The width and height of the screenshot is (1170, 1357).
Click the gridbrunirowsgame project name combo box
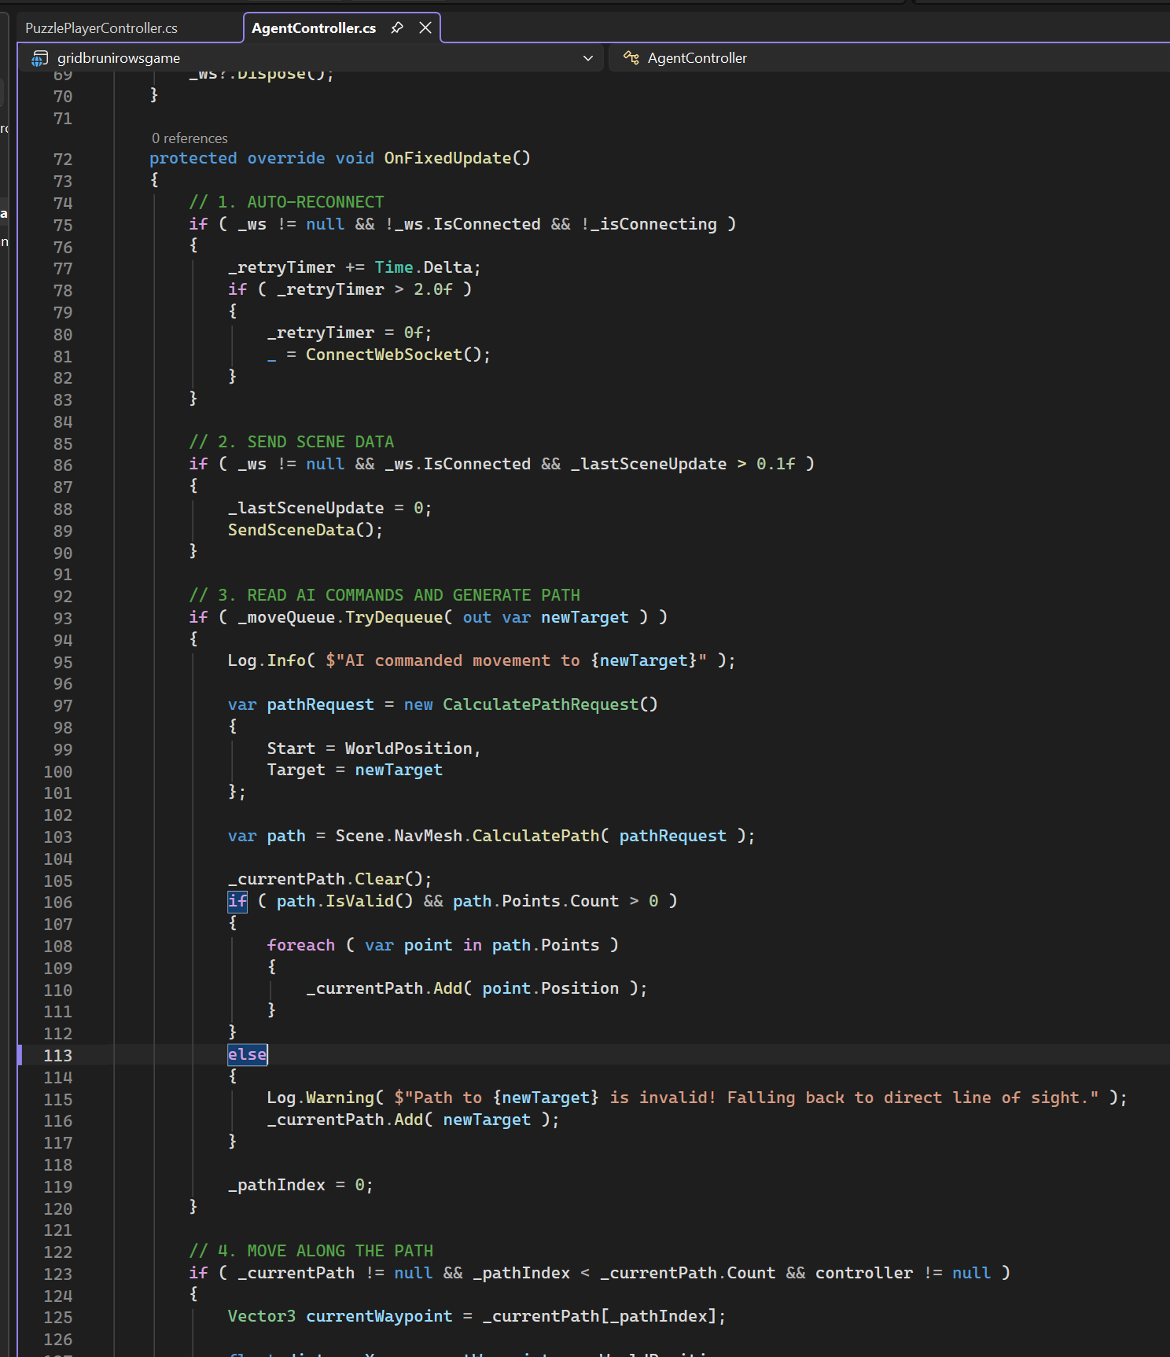[311, 58]
